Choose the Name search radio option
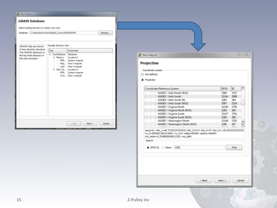This screenshot has width=277, height=208. 163,148
